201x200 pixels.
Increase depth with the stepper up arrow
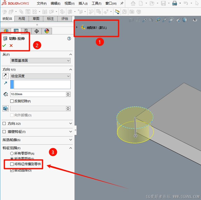click(x=68, y=93)
